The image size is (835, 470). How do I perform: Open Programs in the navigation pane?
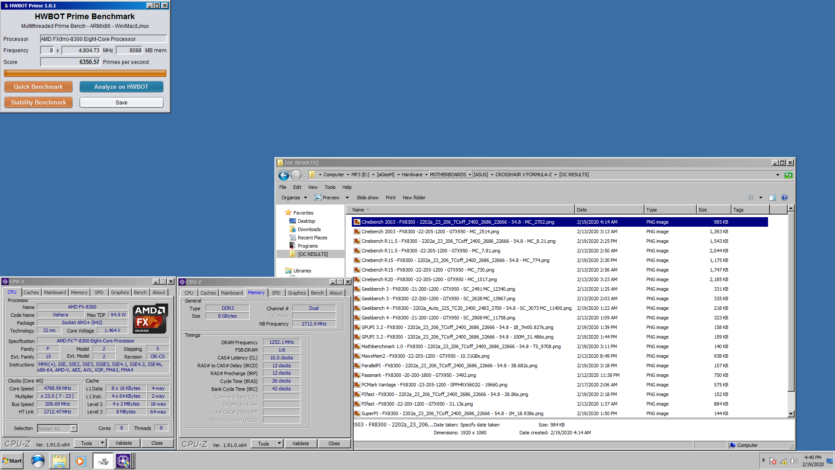[307, 246]
